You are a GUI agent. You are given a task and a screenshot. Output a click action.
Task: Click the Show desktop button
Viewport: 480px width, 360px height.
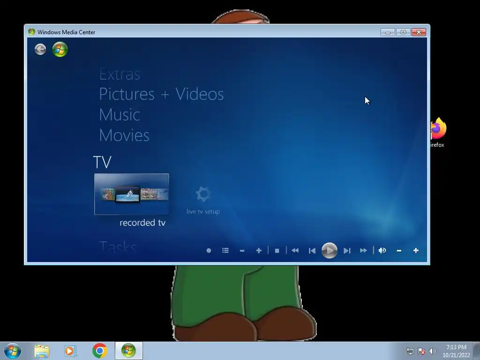pos(477,351)
